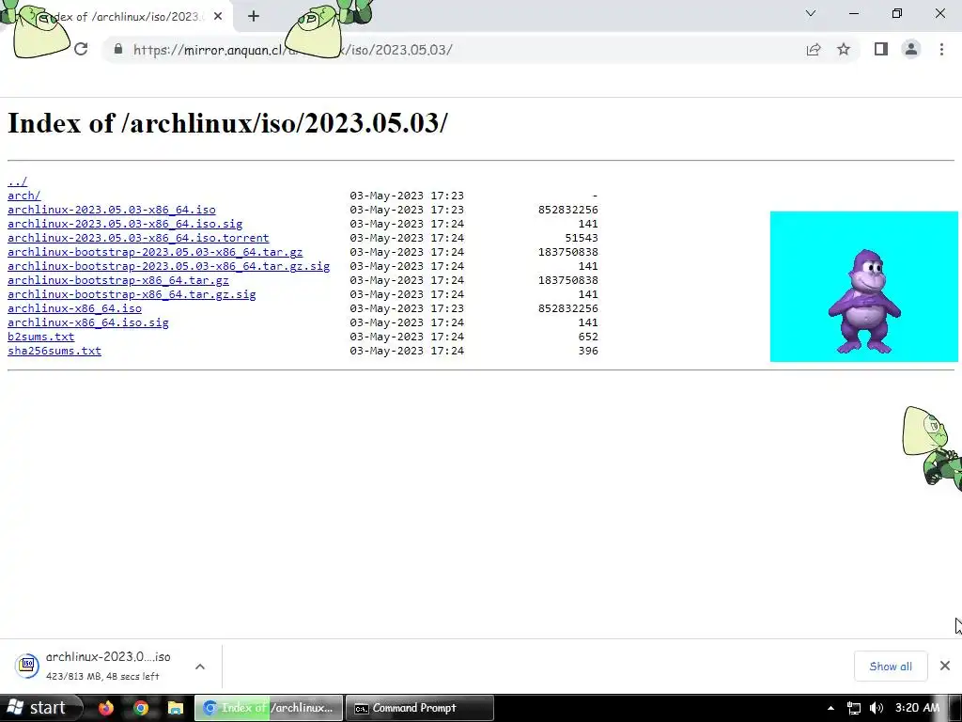Click the volume speaker tray icon
The image size is (962, 722).
pos(877,708)
